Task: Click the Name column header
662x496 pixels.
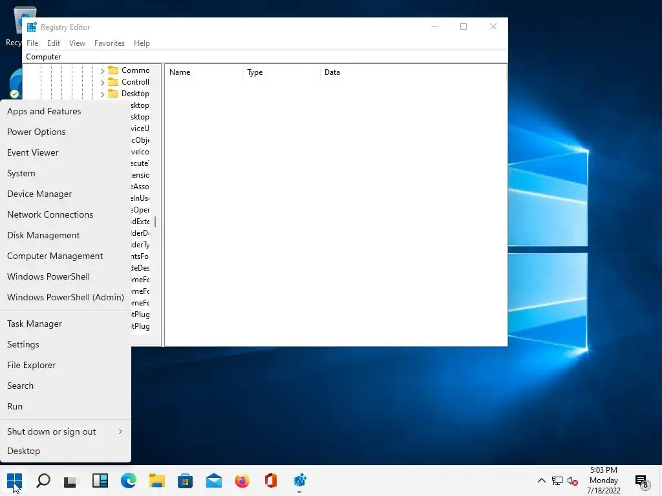Action: click(x=204, y=72)
